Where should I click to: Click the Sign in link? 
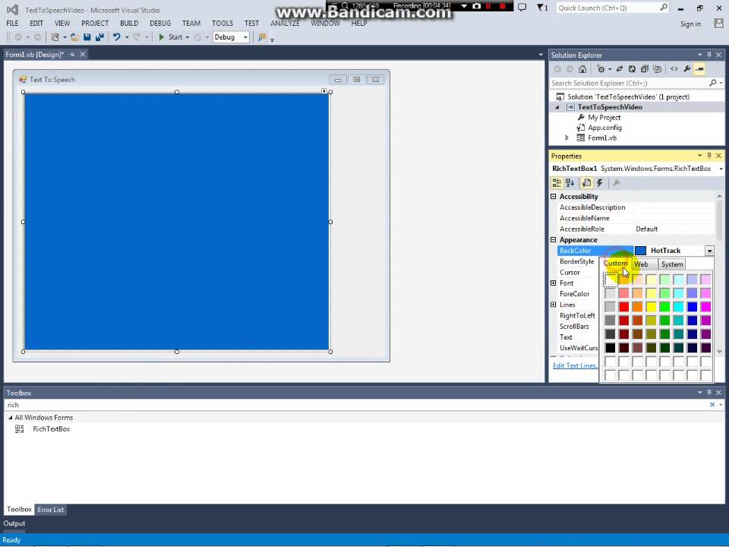pos(690,24)
